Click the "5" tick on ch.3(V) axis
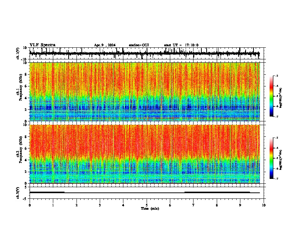Screen dimensions: 297x230 (26, 187)
